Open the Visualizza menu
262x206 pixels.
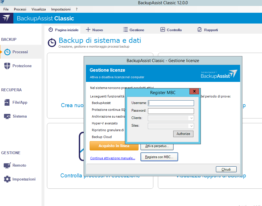[38, 9]
